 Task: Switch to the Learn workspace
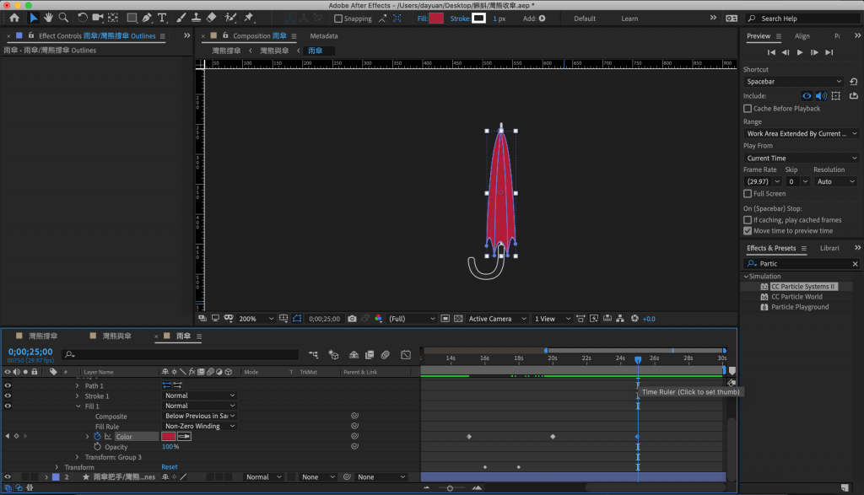[629, 19]
